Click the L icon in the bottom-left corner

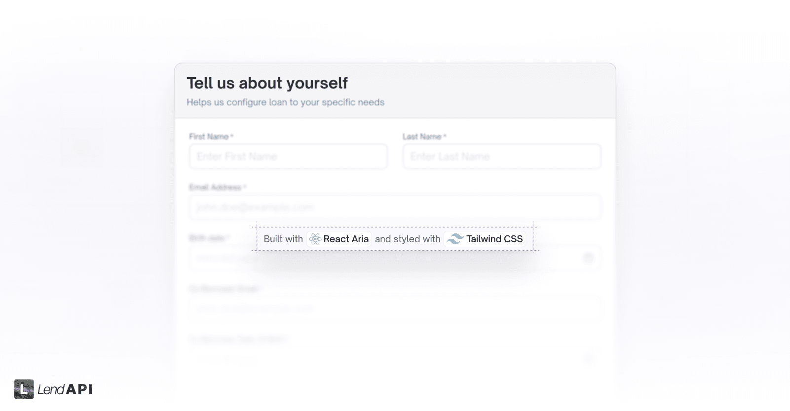[25, 389]
